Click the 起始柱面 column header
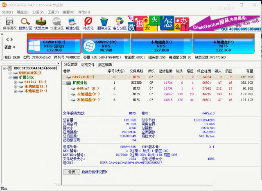This screenshot has height=191, width=262. [165, 71]
